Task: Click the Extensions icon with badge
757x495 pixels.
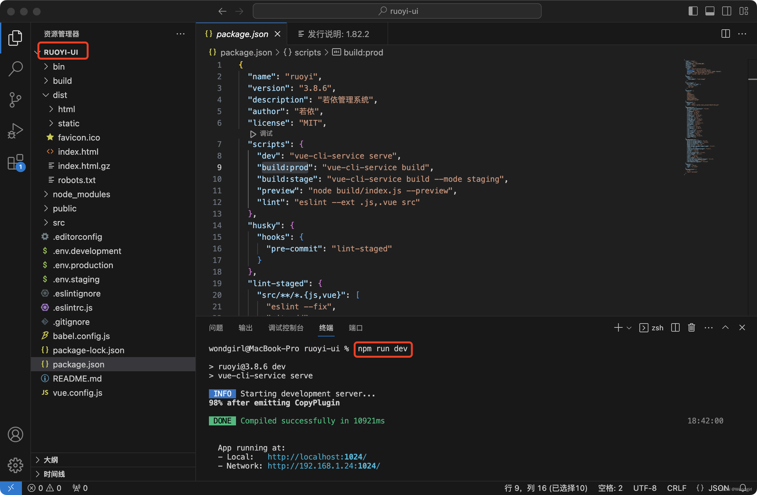Action: point(15,163)
